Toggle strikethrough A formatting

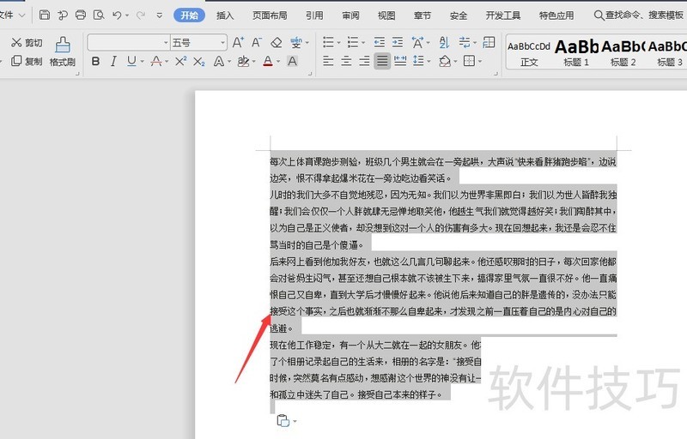[156, 61]
